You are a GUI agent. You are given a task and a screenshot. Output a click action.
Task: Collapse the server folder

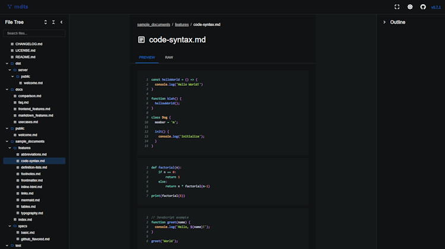pyautogui.click(x=10, y=70)
